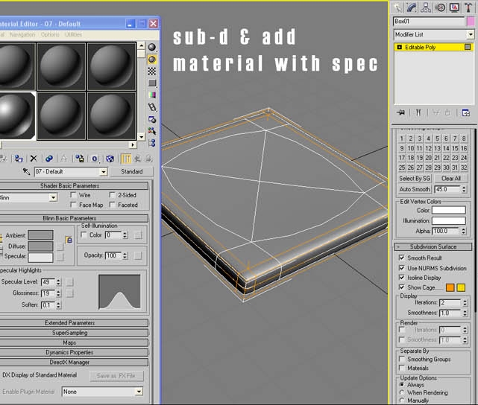Open the Material/Map Navigator icon
Image resolution: width=478 pixels, height=405 pixels.
point(152,143)
